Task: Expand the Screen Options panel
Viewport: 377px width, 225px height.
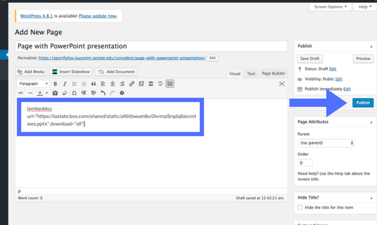Action: [x=331, y=7]
